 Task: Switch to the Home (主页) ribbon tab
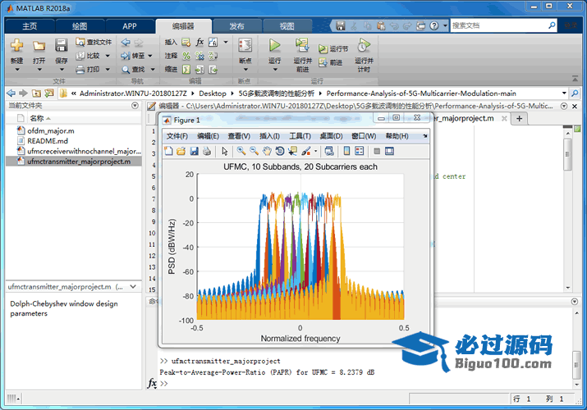click(30, 26)
